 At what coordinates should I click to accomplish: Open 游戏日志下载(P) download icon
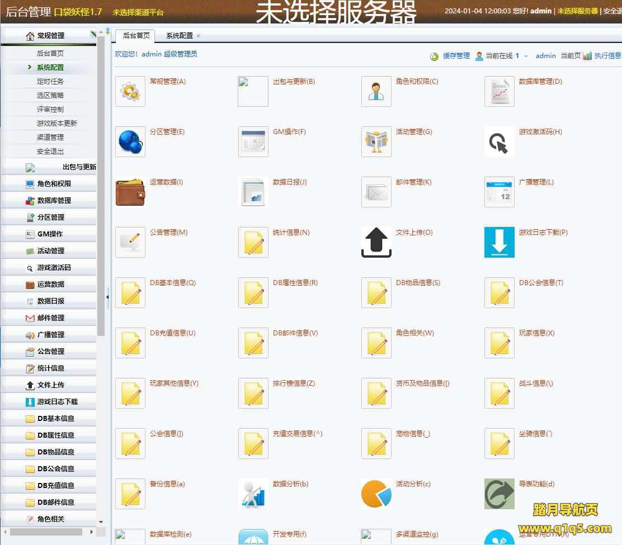tap(500, 243)
